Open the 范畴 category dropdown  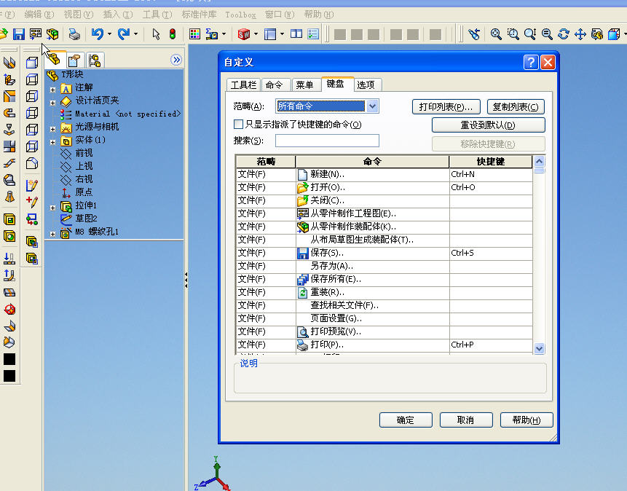tap(373, 106)
